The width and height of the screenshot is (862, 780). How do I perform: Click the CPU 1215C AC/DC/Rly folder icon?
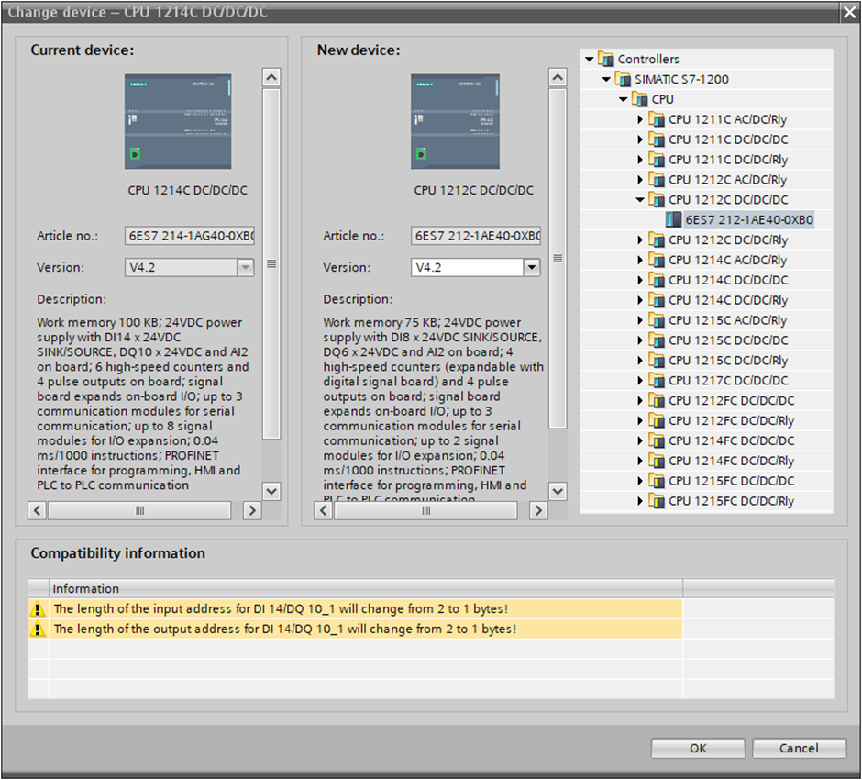(657, 320)
